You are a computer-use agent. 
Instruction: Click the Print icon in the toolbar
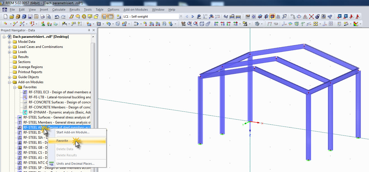tap(42, 17)
